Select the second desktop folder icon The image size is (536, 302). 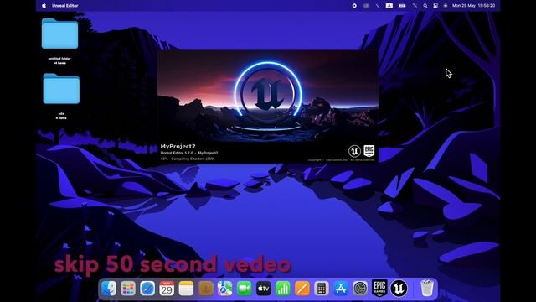[x=61, y=89]
